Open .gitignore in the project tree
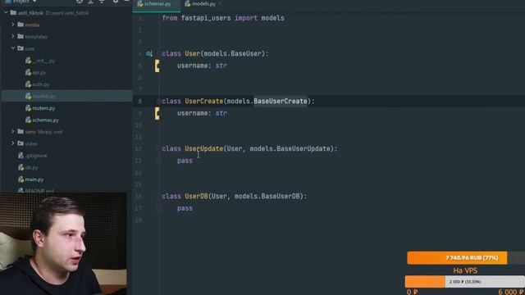 pos(36,156)
